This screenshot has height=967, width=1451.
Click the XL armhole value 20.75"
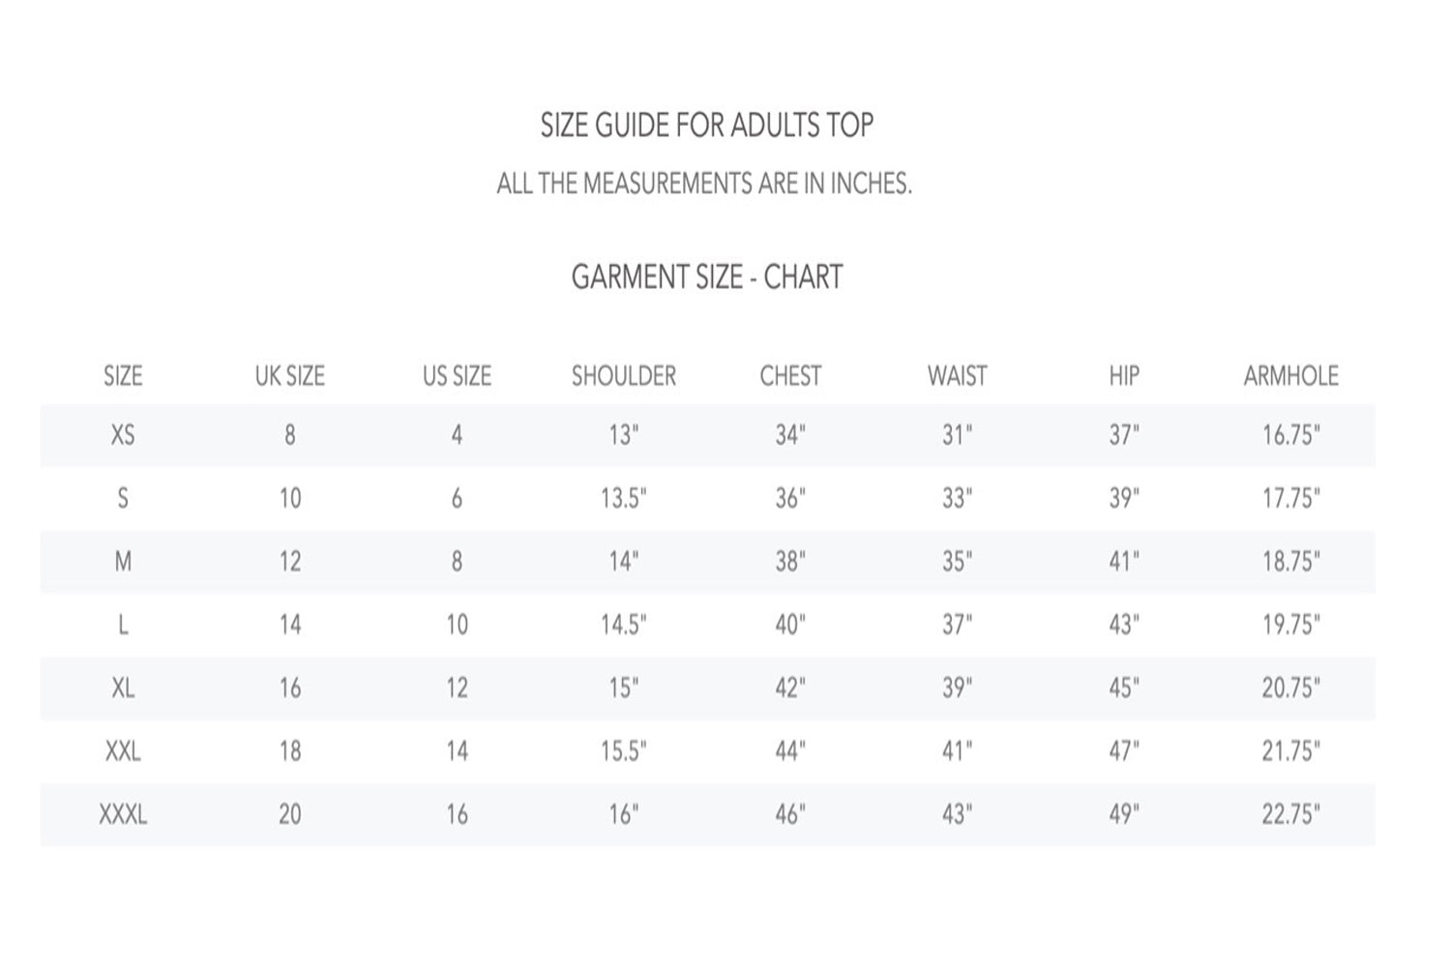pyautogui.click(x=1290, y=688)
